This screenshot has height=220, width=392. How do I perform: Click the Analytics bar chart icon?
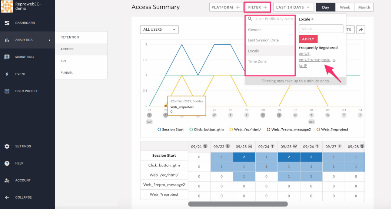coord(7,40)
